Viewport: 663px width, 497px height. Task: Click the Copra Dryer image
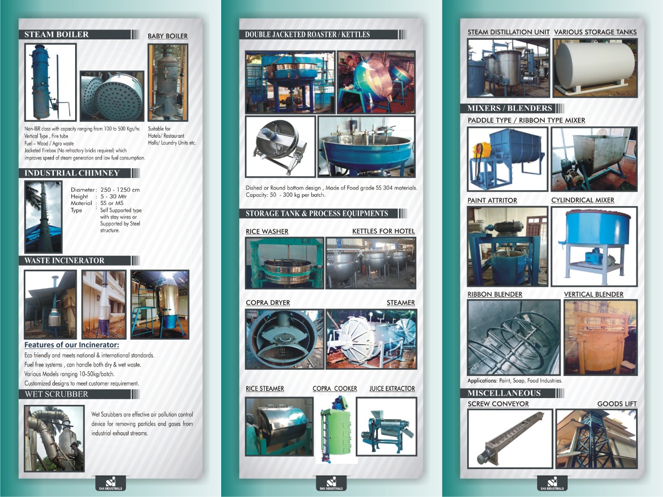click(x=284, y=339)
